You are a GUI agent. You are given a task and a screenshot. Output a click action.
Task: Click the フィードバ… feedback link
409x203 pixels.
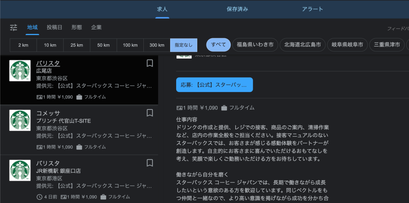tap(398, 29)
